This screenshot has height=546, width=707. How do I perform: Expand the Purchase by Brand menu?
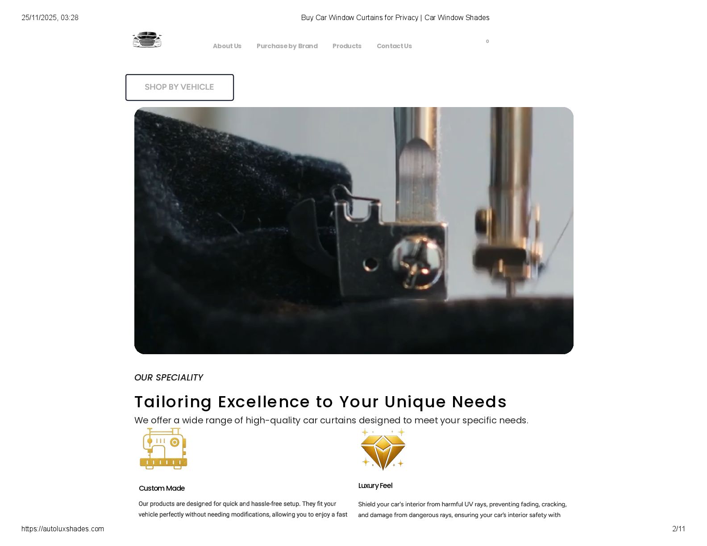point(287,46)
